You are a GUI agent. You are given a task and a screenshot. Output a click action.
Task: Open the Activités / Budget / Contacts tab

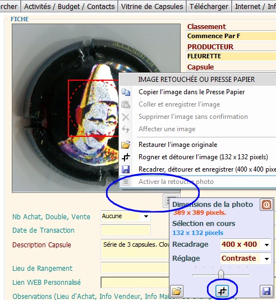pyautogui.click(x=69, y=6)
